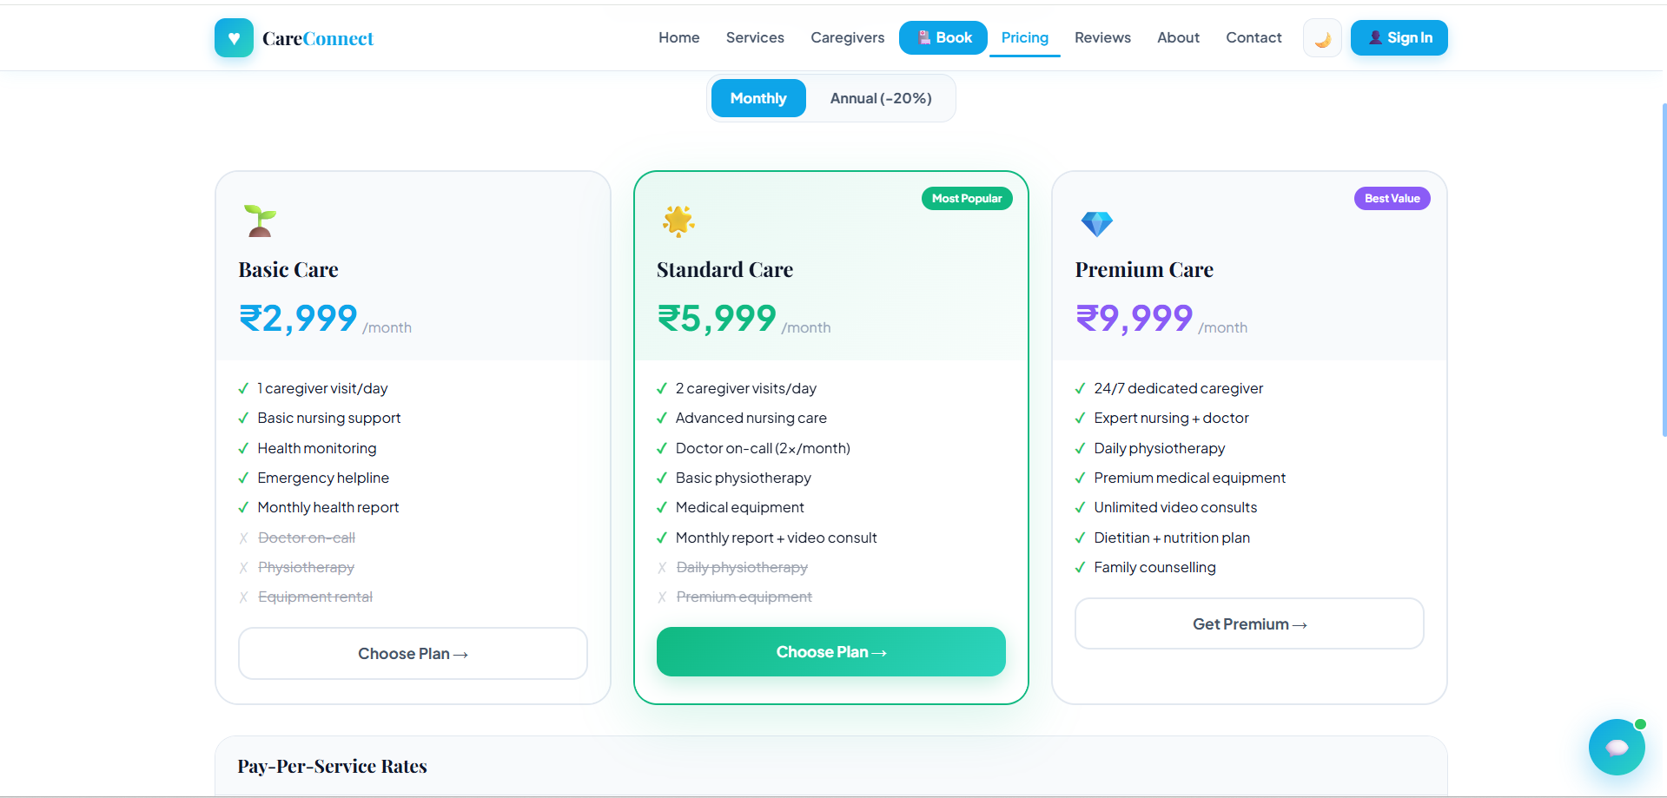Screen dimensions: 1667x798
Task: Click the CareConnect heart logo icon
Action: (x=234, y=38)
